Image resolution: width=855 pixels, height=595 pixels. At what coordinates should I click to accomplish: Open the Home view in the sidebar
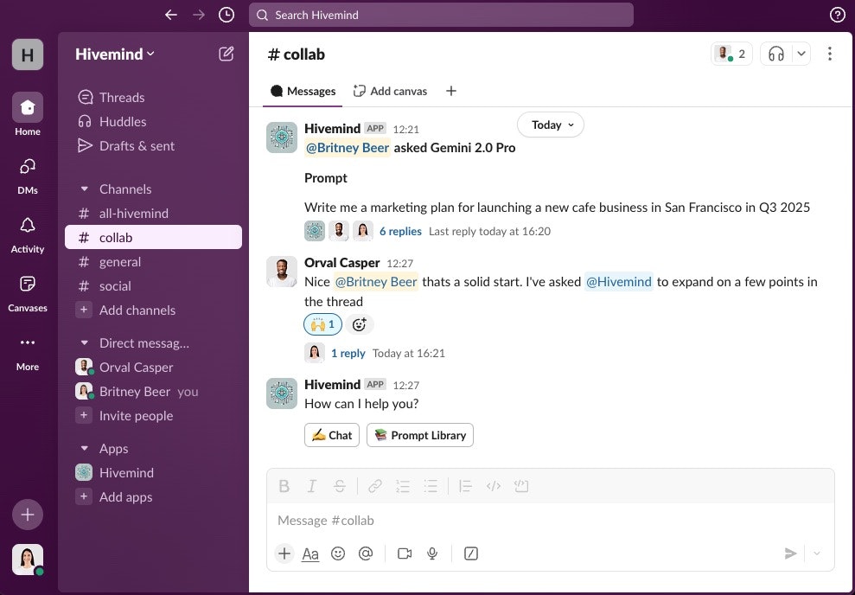(x=28, y=114)
